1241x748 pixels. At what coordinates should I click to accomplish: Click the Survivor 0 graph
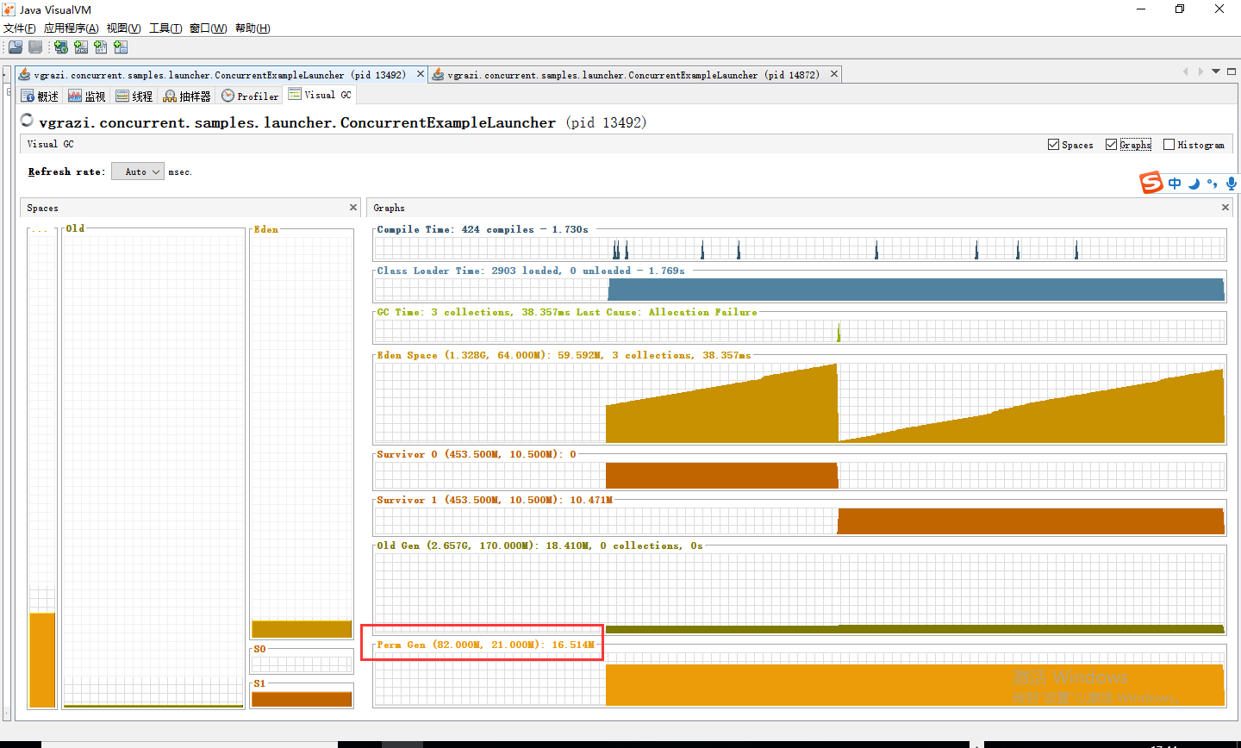pyautogui.click(x=799, y=475)
